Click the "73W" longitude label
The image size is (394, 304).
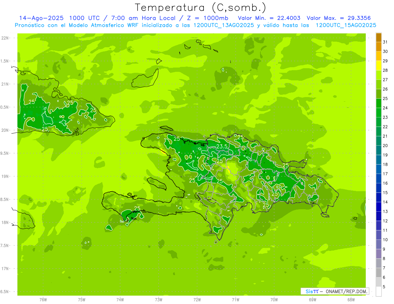pos(159,299)
